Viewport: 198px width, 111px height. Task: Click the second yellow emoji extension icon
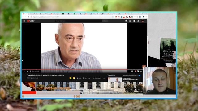(74, 78)
